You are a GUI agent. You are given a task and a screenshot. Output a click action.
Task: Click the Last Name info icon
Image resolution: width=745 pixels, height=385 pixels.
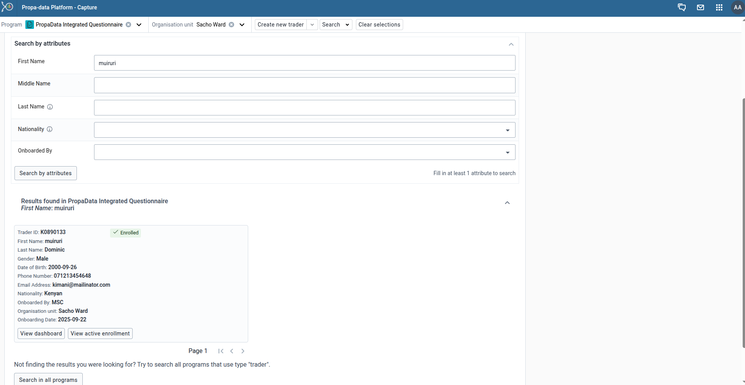click(50, 107)
